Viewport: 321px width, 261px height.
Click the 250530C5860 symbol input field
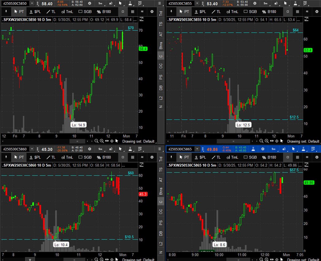[x=16, y=149]
